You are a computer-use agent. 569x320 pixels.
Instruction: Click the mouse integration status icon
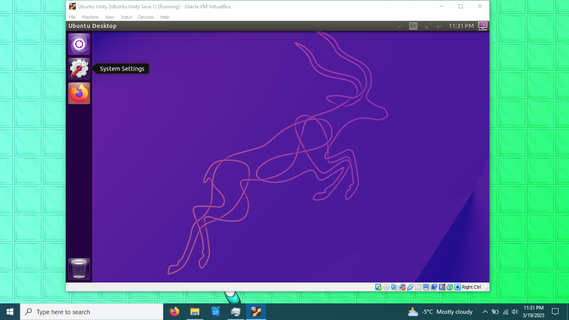[450, 287]
